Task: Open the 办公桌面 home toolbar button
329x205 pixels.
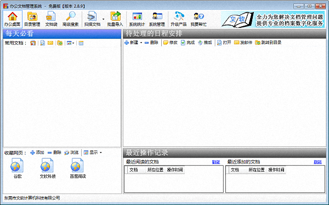Action: tap(13, 19)
